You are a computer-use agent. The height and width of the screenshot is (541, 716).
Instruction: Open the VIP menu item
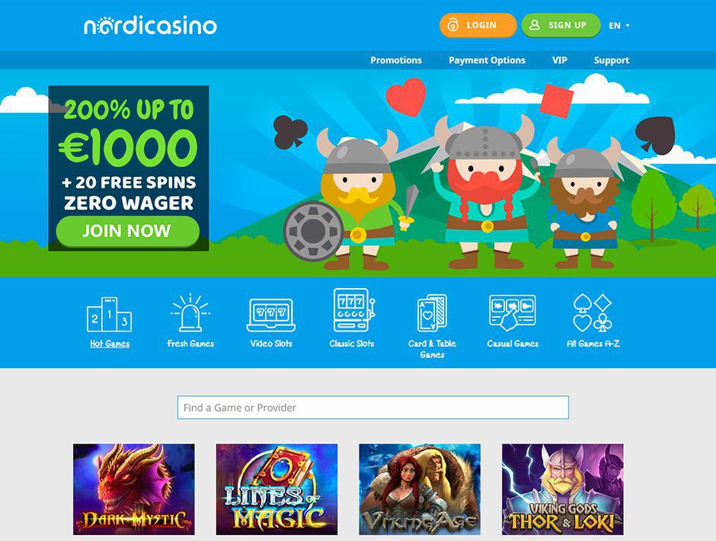[x=559, y=60]
